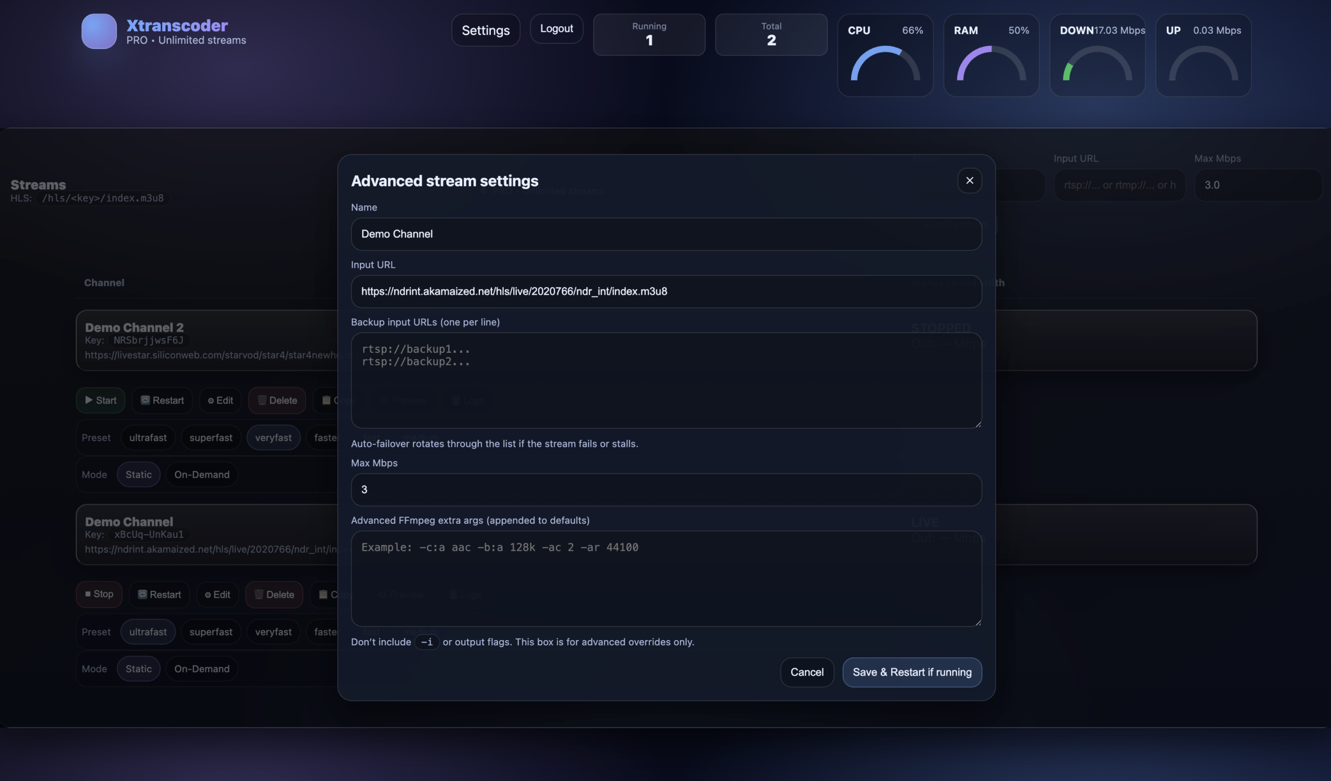The width and height of the screenshot is (1331, 781).
Task: Click the Demo Channel card title
Action: click(x=129, y=521)
